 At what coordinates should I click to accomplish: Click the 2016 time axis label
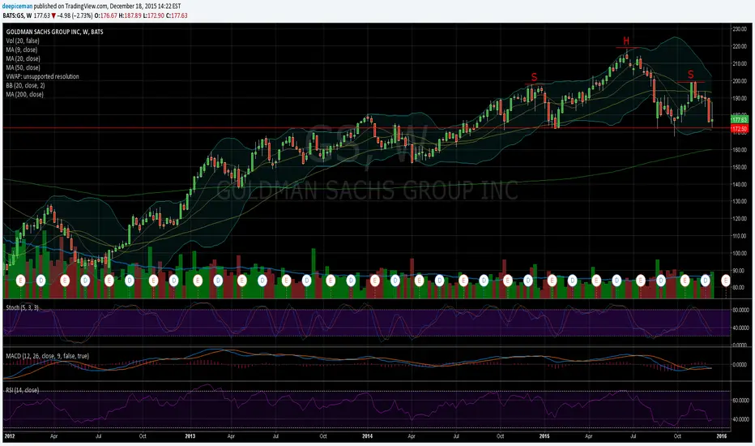(x=721, y=436)
